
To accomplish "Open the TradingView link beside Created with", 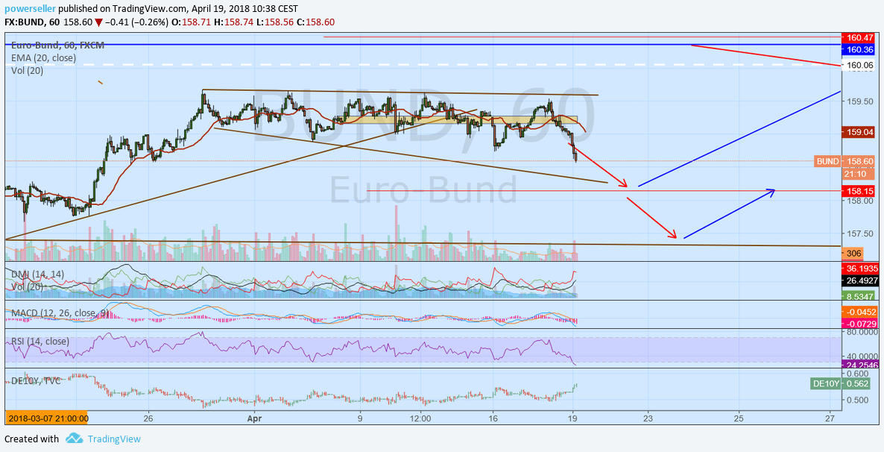I will point(113,439).
